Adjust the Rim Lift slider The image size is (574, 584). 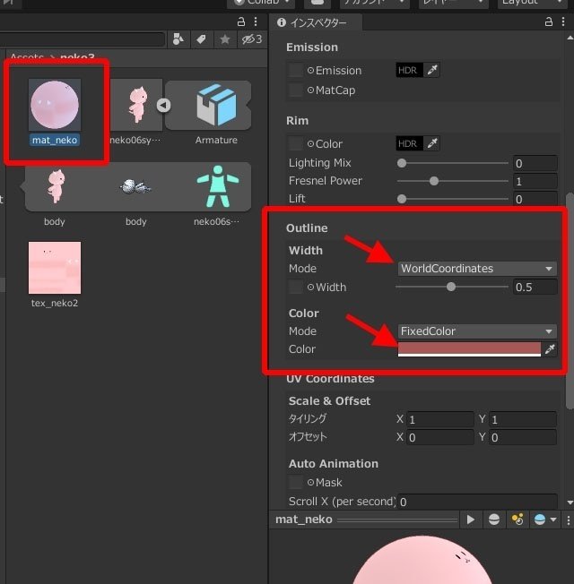click(452, 199)
